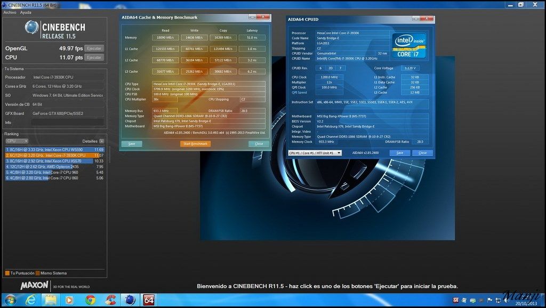This screenshot has height=308, width=546.
Task: Select ranking entry Core i7-3930K CPU
Action: 55,155
